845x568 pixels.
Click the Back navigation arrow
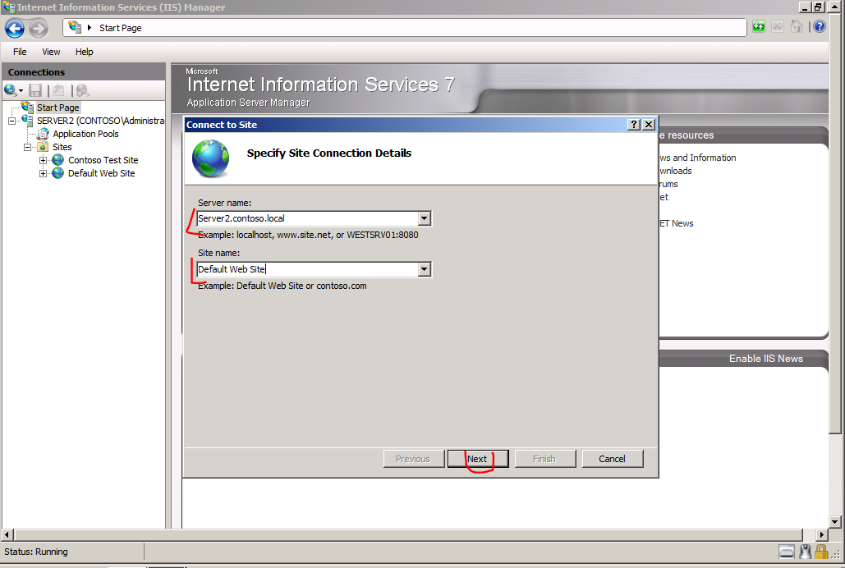pyautogui.click(x=15, y=28)
